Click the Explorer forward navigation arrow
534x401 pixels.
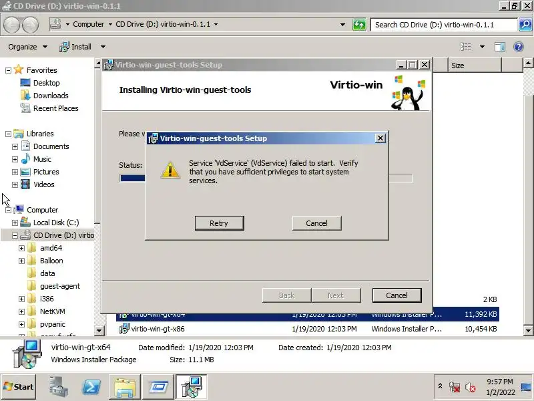click(x=30, y=25)
